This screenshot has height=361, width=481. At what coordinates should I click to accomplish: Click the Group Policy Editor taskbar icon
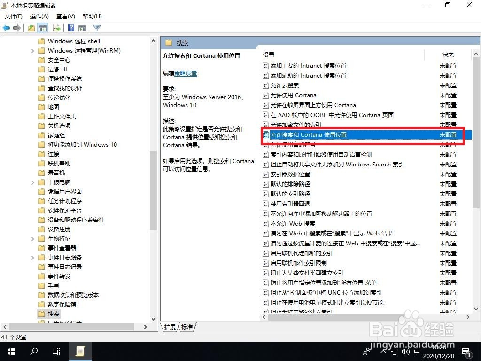tap(80, 352)
